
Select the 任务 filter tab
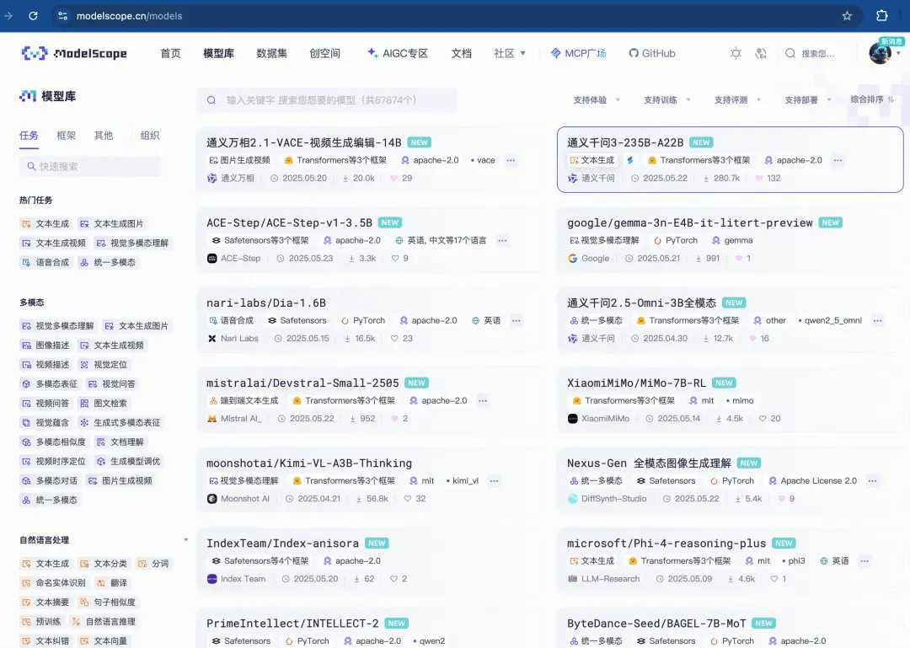(29, 136)
